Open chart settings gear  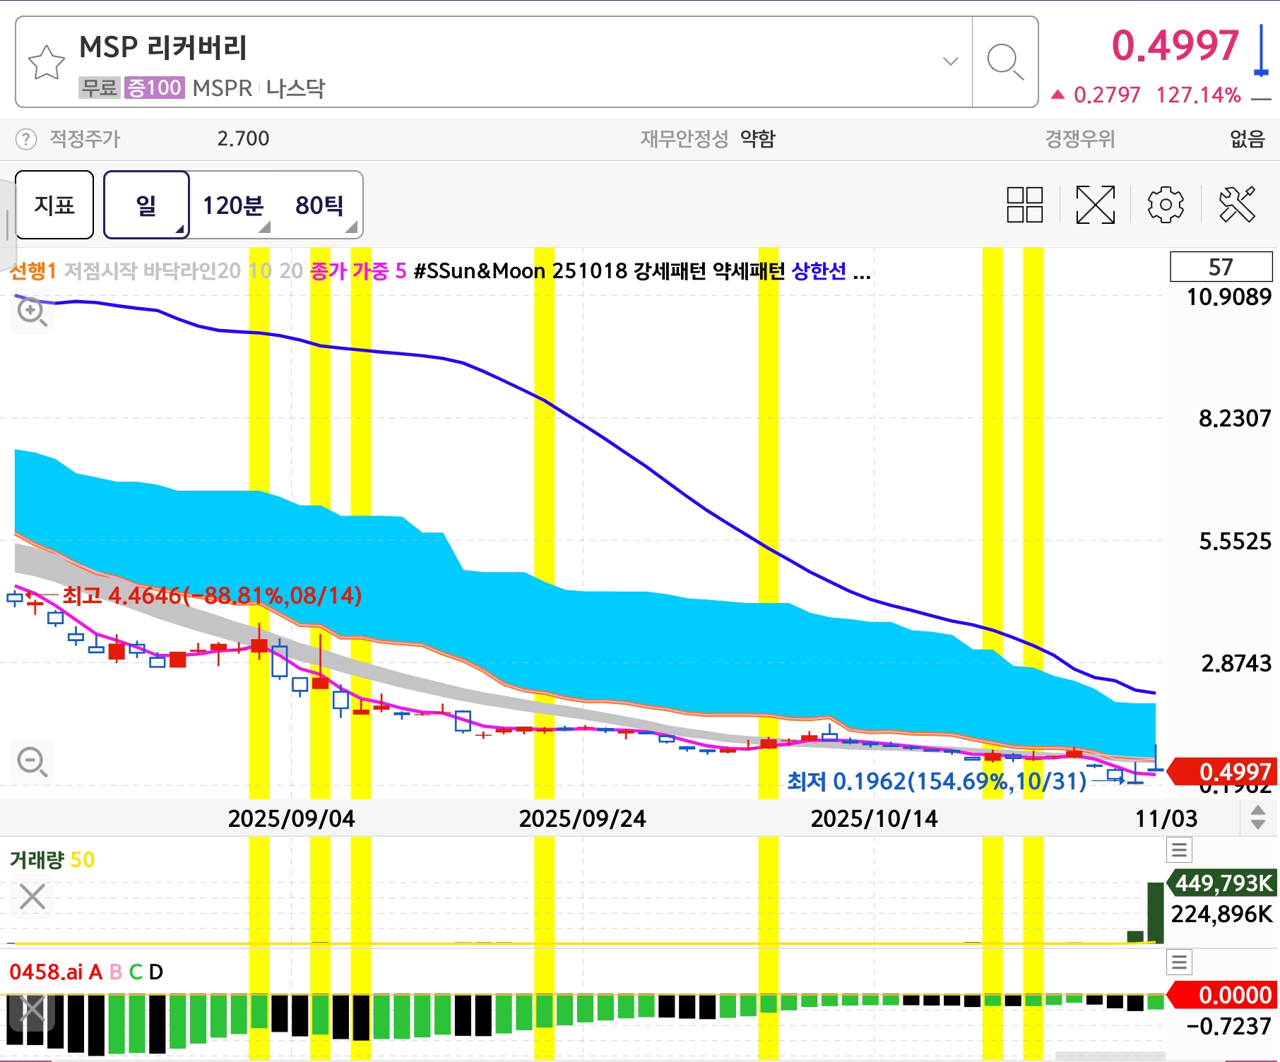(x=1166, y=205)
